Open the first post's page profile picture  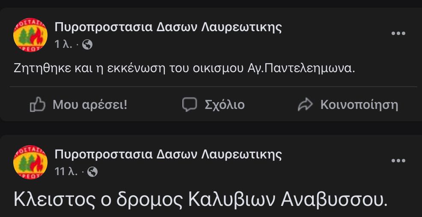(x=30, y=35)
